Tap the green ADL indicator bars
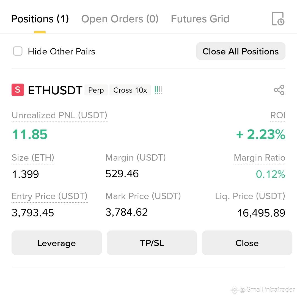The image size is (297, 297). (x=159, y=90)
